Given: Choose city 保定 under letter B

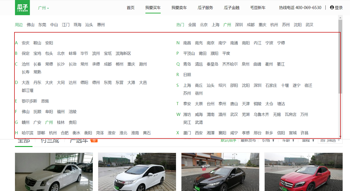Looking at the screenshot, I should click(26, 53).
